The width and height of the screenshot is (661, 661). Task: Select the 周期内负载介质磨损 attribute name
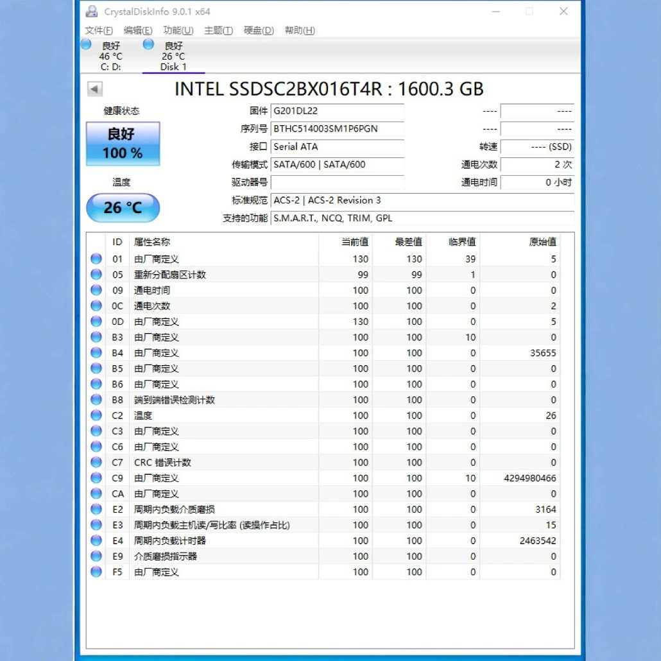click(175, 510)
